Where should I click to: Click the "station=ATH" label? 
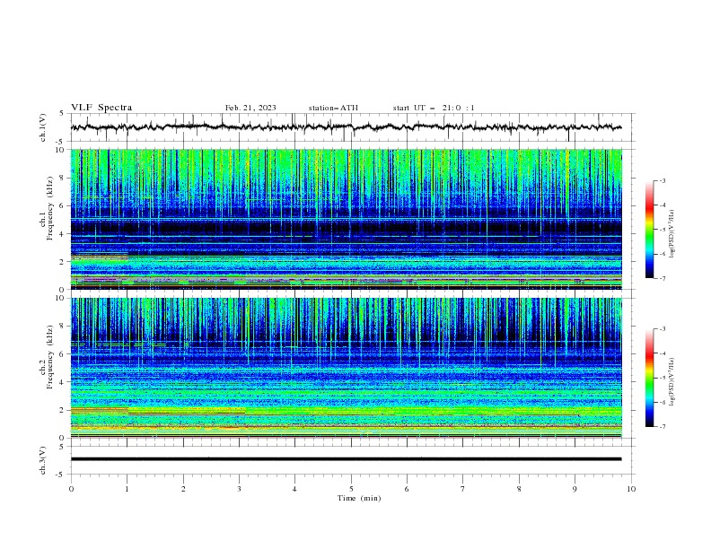[x=333, y=108]
